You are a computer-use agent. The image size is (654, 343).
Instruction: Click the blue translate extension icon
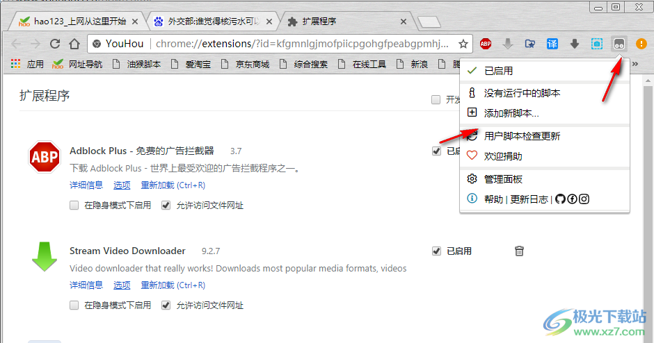pos(552,44)
